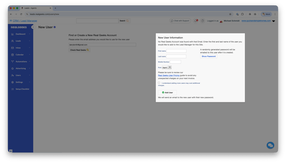Go to Dashboard in the sidebar

tap(20, 34)
